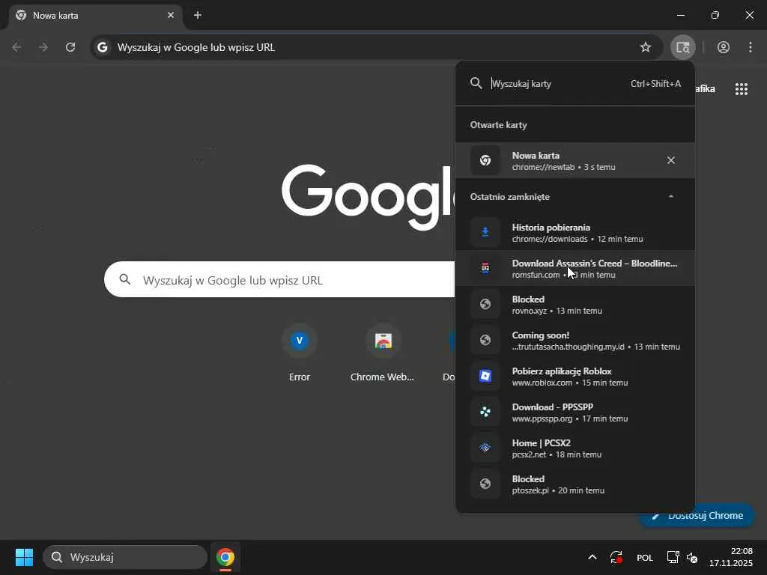Screen dimensions: 767x575
Task: Open the Chrome profile avatar menu
Action: coord(724,47)
